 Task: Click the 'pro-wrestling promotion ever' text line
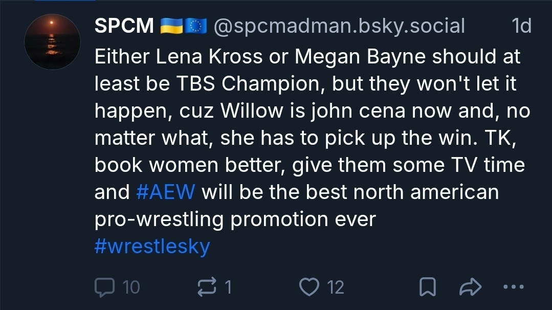[235, 219]
